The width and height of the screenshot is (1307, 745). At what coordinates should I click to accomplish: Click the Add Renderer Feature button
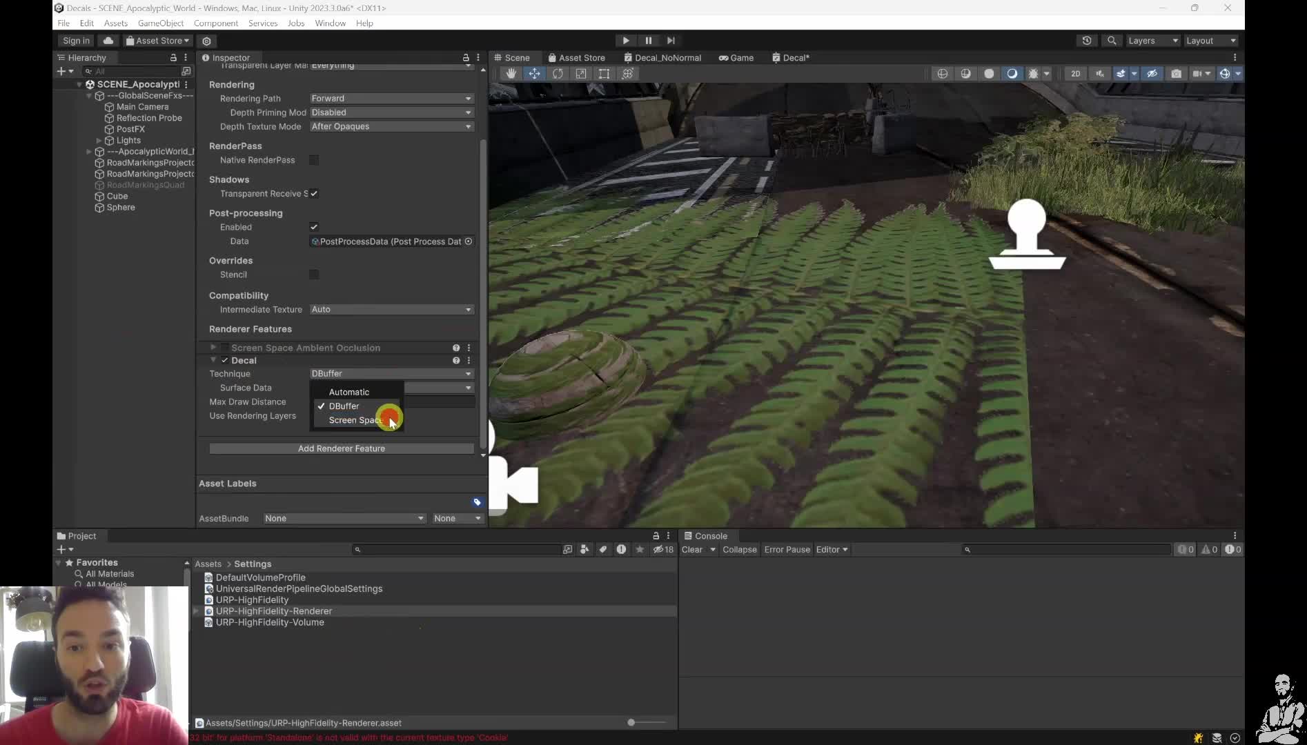pyautogui.click(x=342, y=448)
